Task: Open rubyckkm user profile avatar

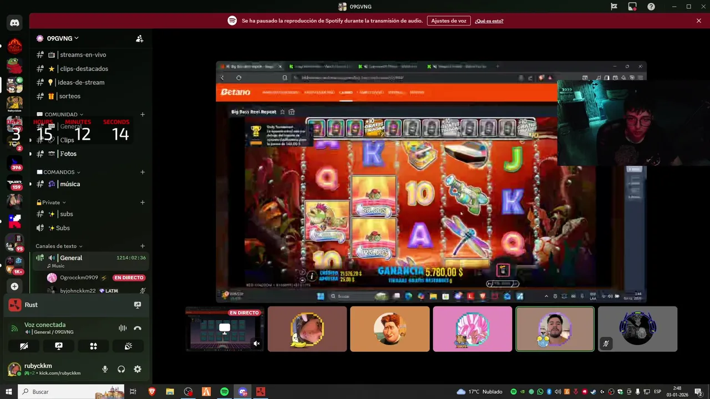Action: point(14,369)
